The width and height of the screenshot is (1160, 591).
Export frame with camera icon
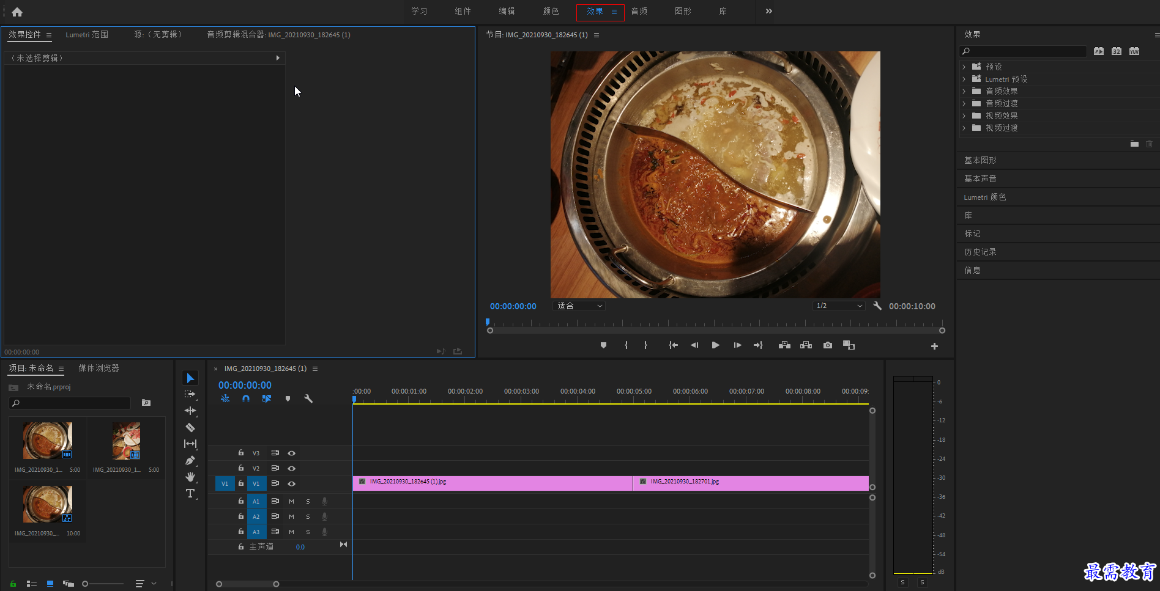point(828,345)
